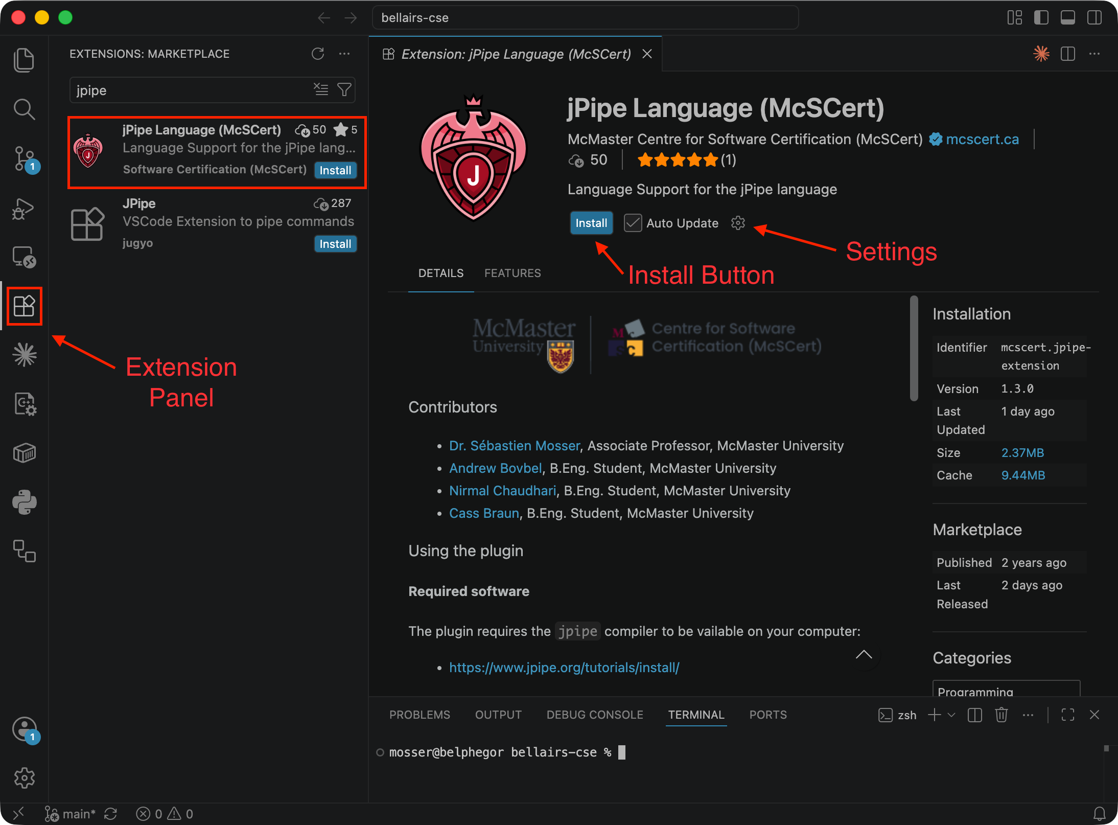This screenshot has height=825, width=1118.
Task: Open the DEBUG CONSOLE panel tab
Action: [595, 715]
